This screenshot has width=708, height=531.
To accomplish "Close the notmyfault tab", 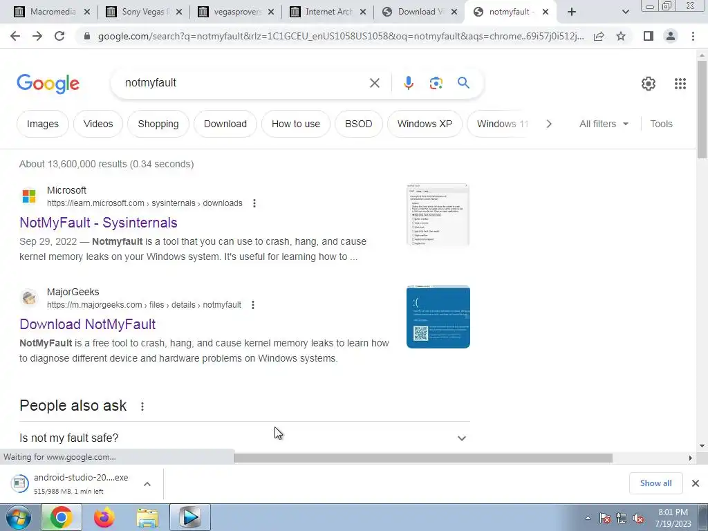I will (546, 12).
